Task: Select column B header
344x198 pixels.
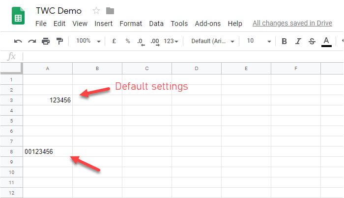Action: [97, 69]
